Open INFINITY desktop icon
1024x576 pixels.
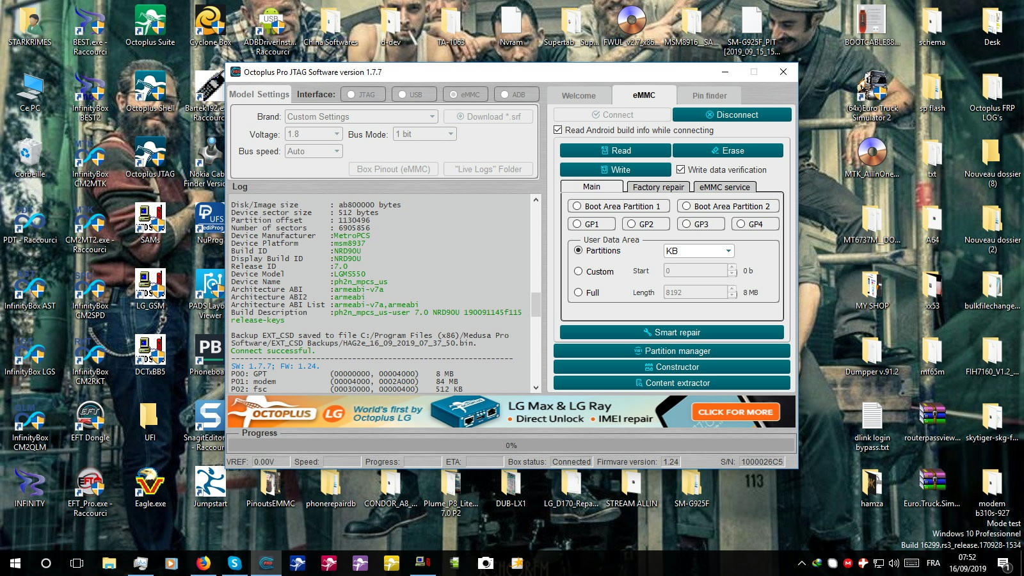(30, 487)
